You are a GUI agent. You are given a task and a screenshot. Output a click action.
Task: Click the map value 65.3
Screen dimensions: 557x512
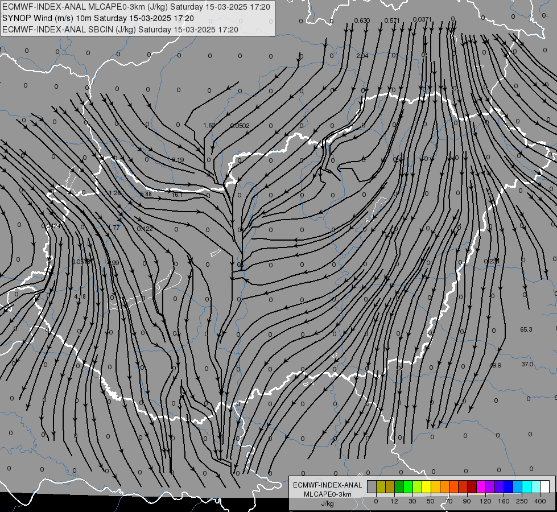[526, 329]
